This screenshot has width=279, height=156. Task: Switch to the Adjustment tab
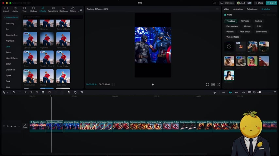pos(252,9)
